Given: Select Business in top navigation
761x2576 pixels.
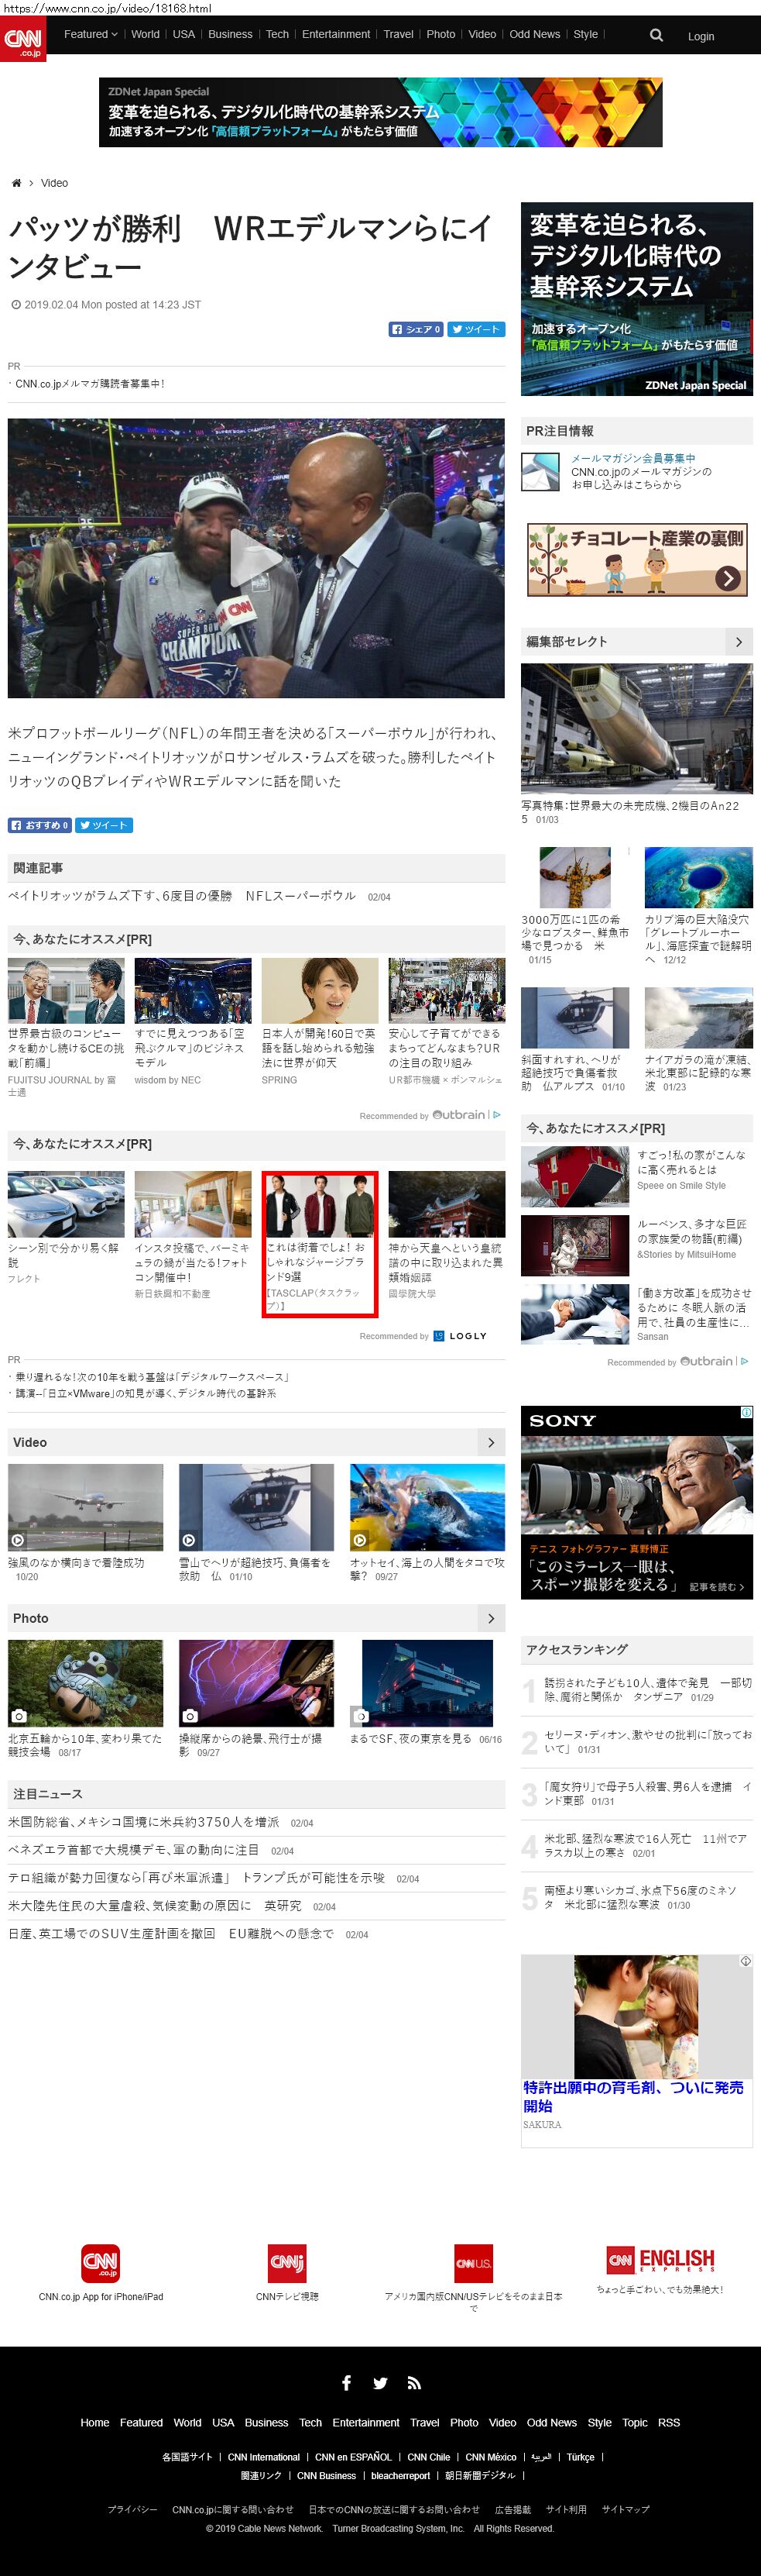Looking at the screenshot, I should coord(230,34).
